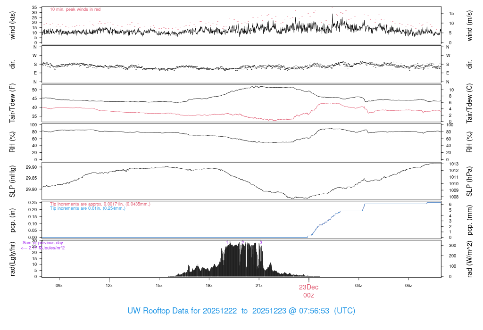Click the '1008' hPa tick label
Viewport: 483px width, 330px height.
[x=454, y=197]
